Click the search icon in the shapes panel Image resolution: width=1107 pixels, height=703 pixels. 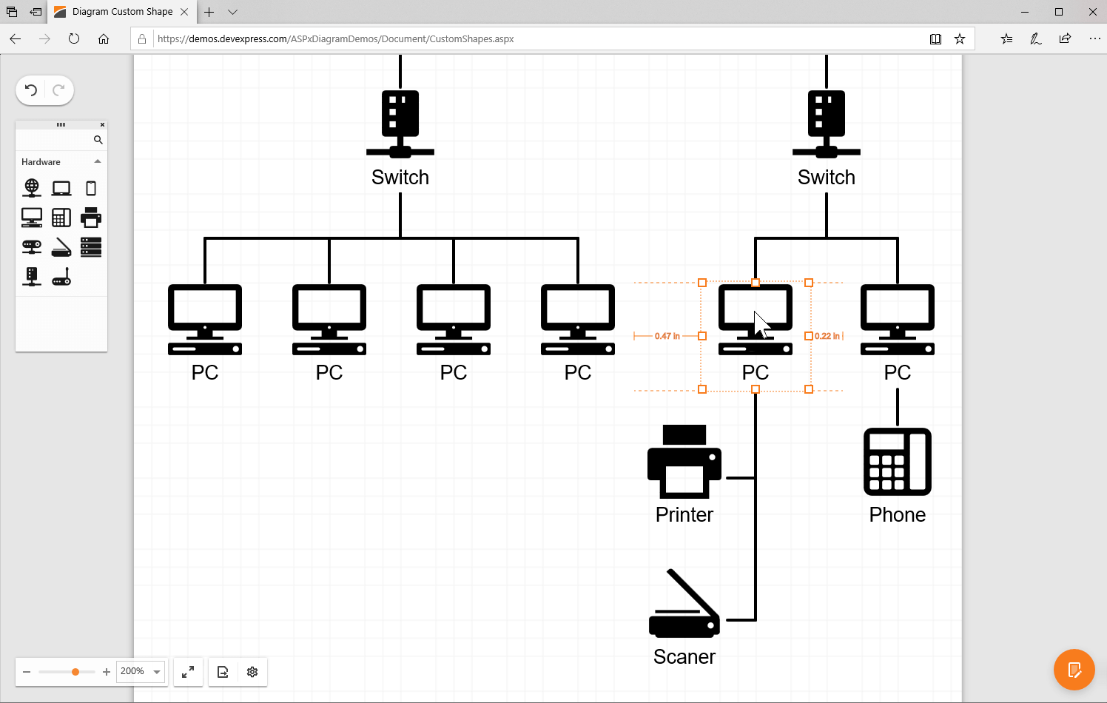[98, 139]
